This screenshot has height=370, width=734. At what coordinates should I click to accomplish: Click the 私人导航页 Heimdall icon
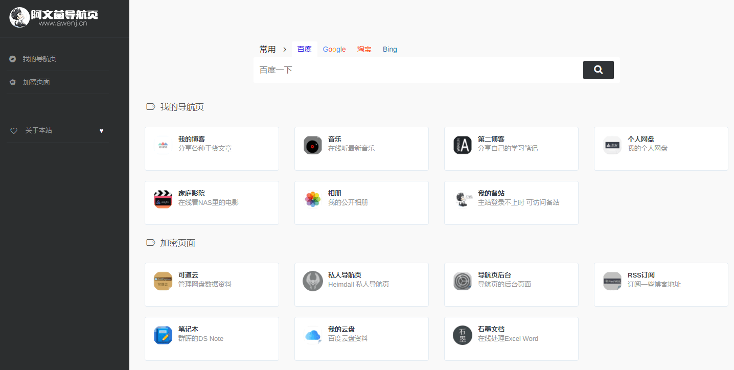tap(312, 281)
